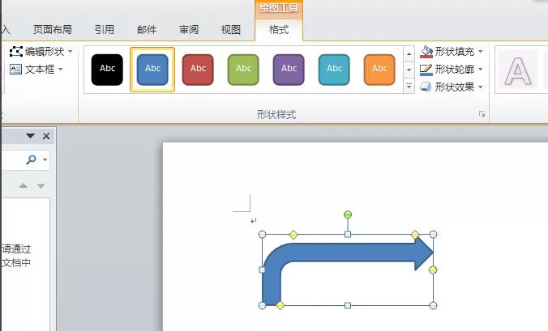Image resolution: width=548 pixels, height=331 pixels.
Task: Click the 形状效果 icon
Action: (426, 87)
